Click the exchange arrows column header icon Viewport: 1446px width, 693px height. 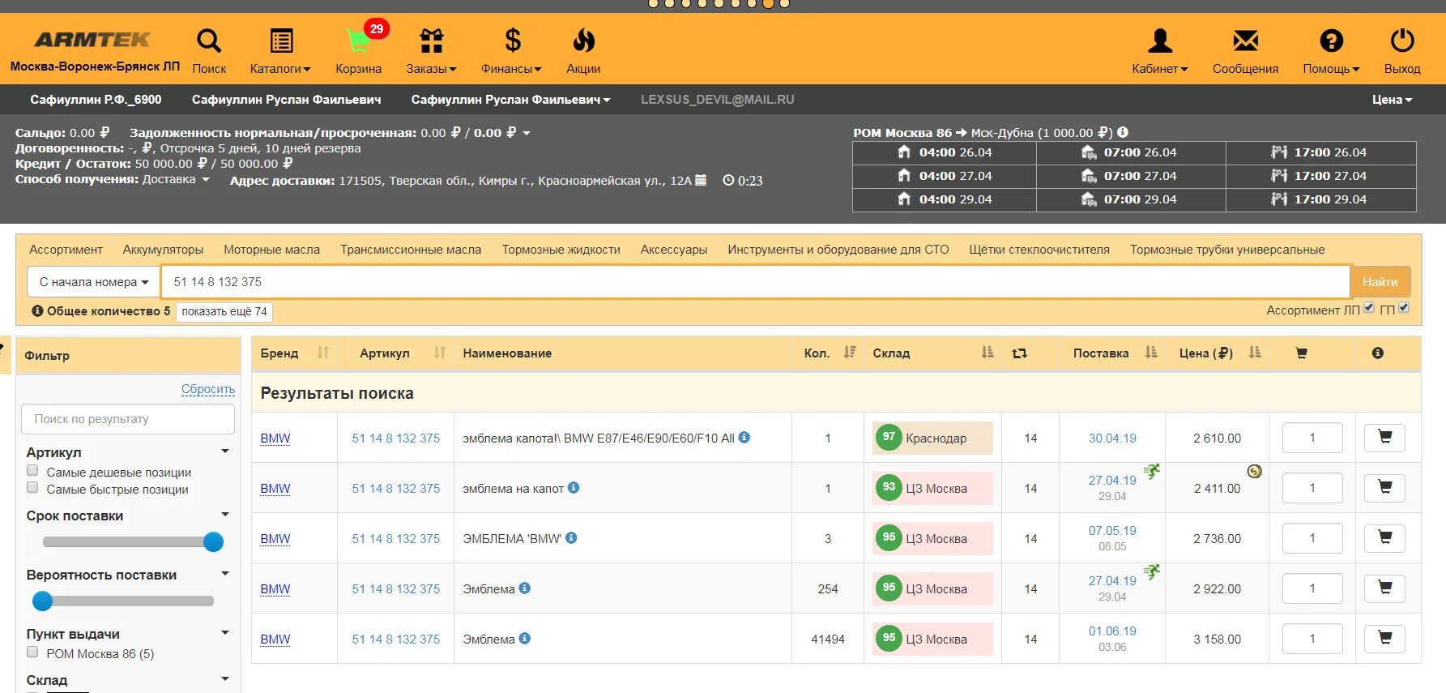[1019, 353]
